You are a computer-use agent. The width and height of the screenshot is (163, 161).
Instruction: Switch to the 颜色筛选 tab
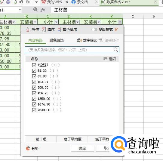click(x=57, y=40)
